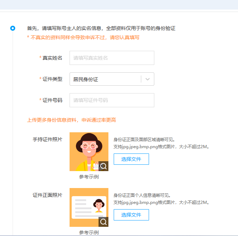Open the 证件正面照片 ID card thumbnail
Viewport: 238px width, 236px height.
[x=89, y=207]
